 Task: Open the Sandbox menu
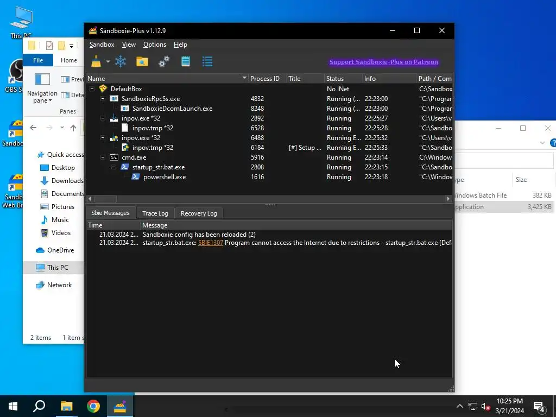coord(102,45)
